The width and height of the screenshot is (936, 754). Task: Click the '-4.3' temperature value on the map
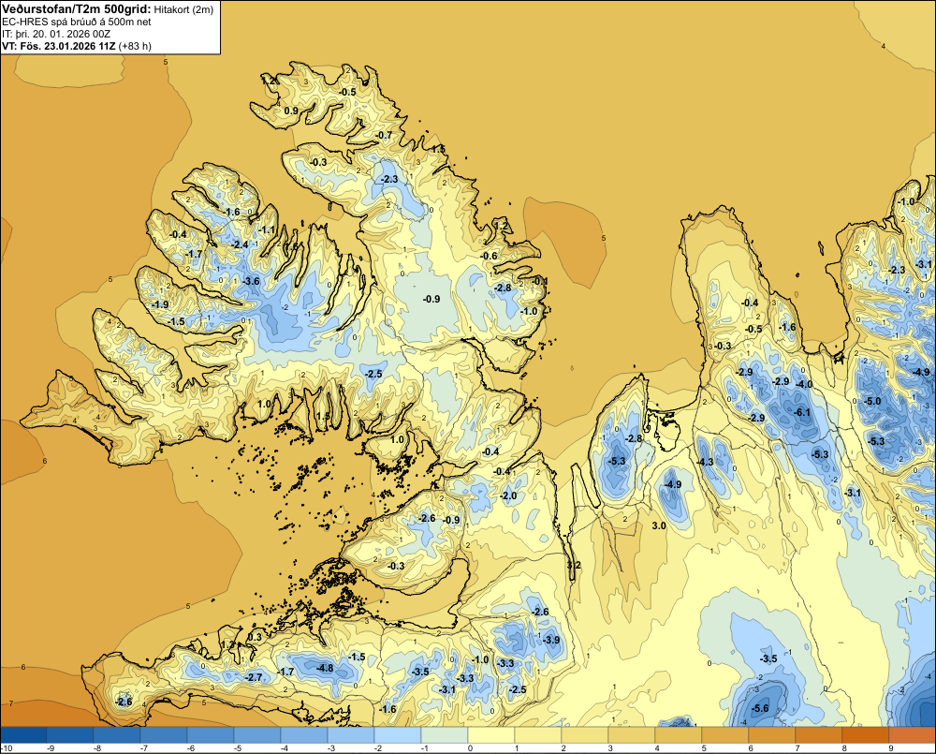(x=705, y=462)
